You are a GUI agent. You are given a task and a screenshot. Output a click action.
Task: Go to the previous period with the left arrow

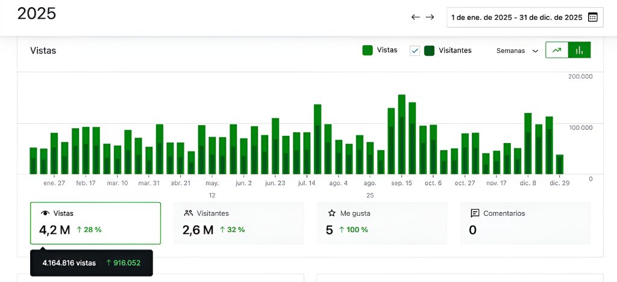(415, 17)
